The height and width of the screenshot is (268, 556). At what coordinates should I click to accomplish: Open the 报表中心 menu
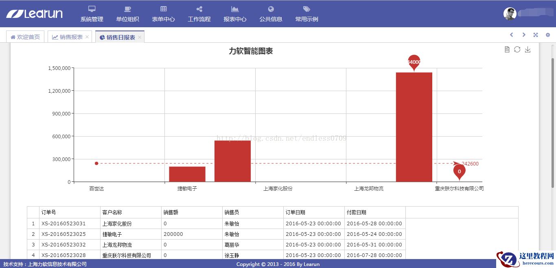point(235,14)
